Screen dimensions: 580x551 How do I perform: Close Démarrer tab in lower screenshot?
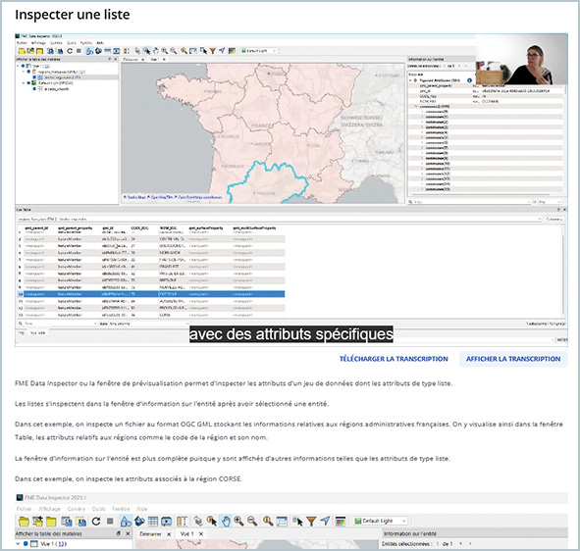point(169,534)
